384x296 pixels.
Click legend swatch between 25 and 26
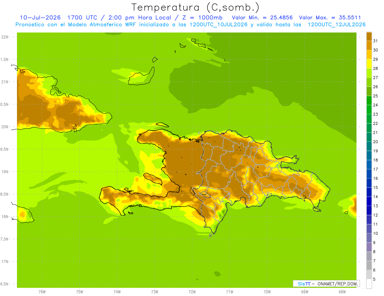[369, 91]
